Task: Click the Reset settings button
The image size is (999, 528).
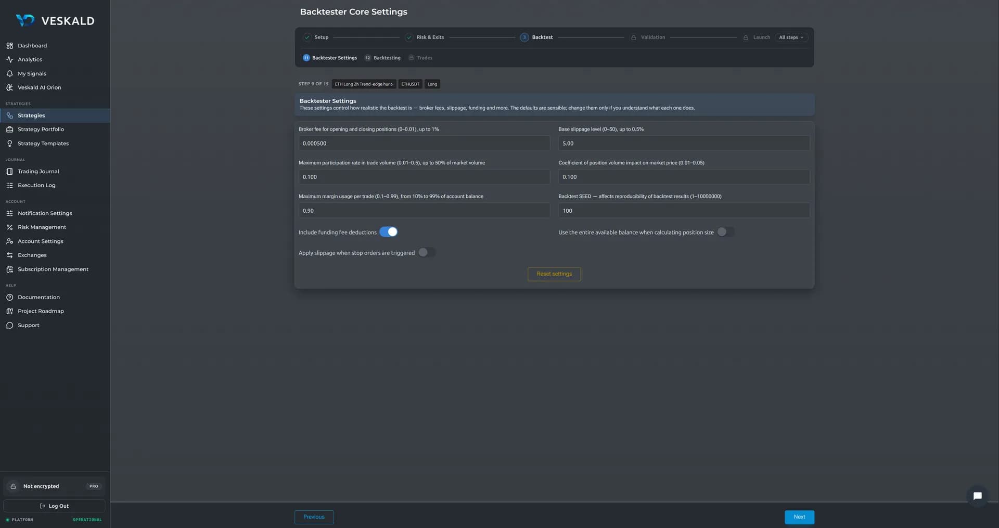Action: click(554, 274)
